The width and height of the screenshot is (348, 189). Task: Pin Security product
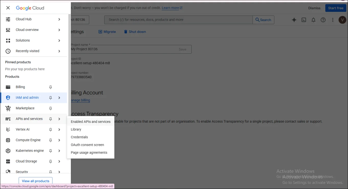(x=50, y=172)
